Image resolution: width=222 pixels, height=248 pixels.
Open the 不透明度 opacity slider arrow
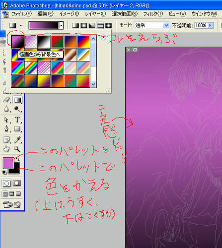point(210,25)
